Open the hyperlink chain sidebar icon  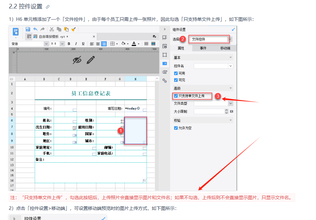click(165, 81)
